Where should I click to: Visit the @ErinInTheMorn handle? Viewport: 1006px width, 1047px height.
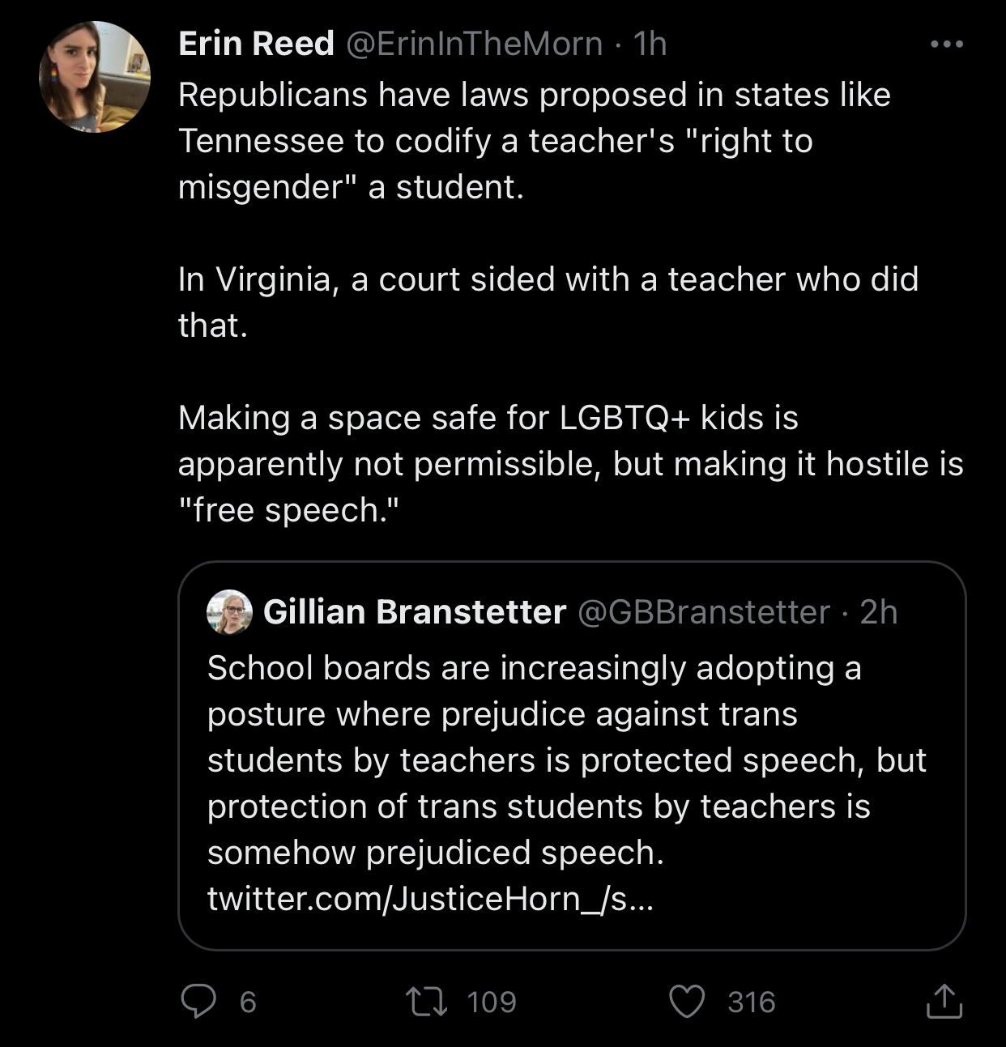474,44
